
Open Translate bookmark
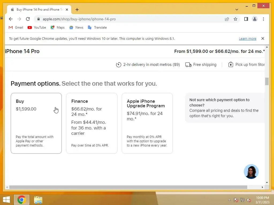pos(97,27)
